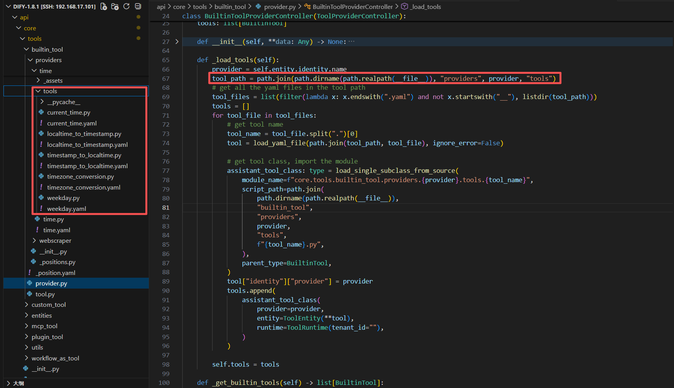Open weekday.yaml file

pos(66,209)
